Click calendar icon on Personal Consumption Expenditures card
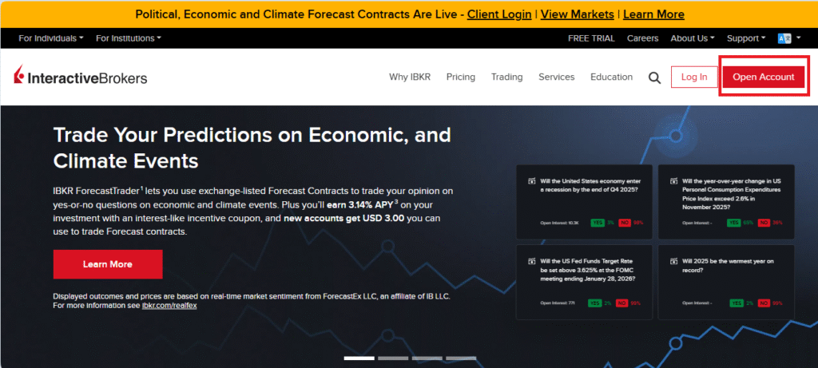The width and height of the screenshot is (818, 368). click(673, 181)
